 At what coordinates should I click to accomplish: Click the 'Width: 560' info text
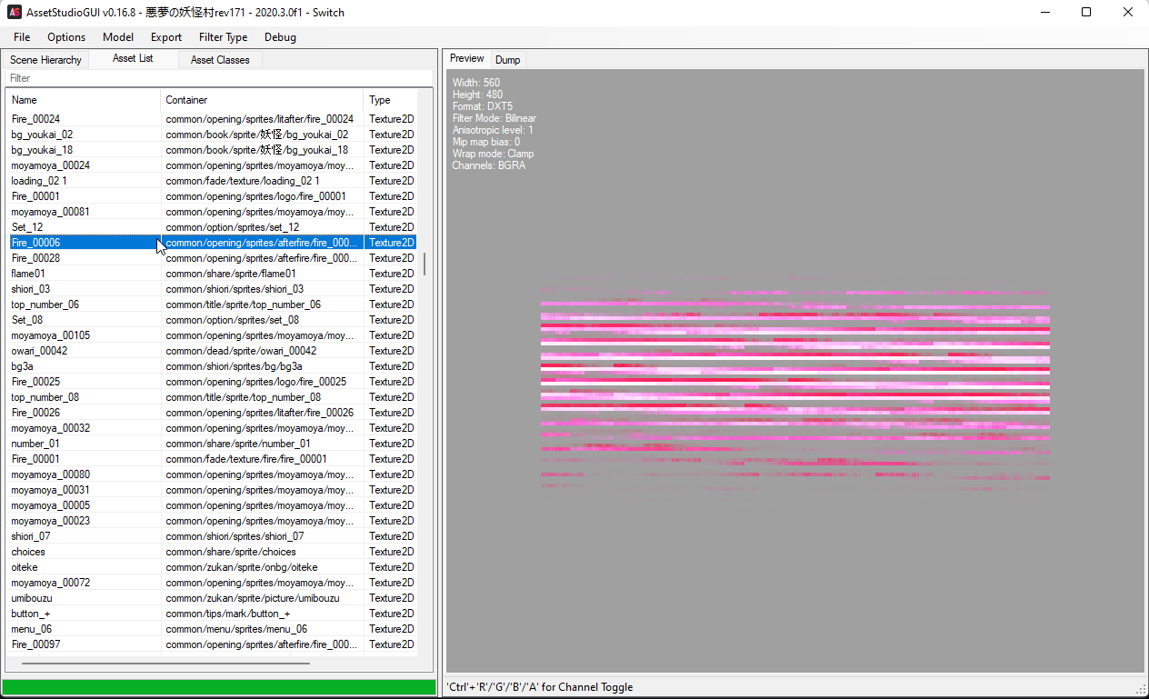[x=476, y=83]
